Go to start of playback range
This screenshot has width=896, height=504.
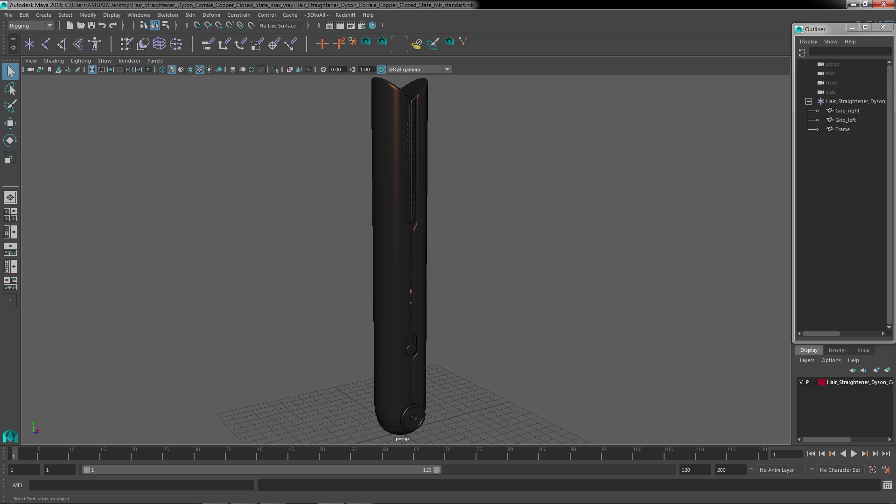pos(811,454)
